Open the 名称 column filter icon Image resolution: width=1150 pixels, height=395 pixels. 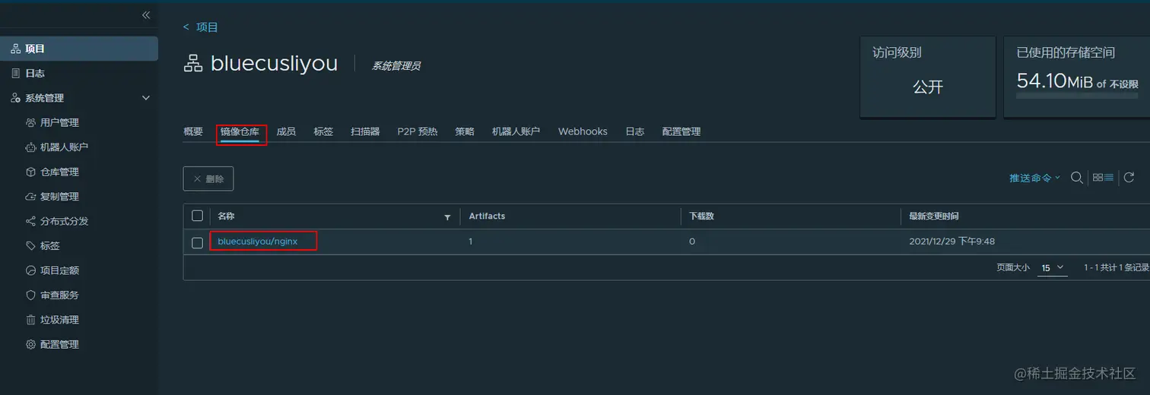447,217
